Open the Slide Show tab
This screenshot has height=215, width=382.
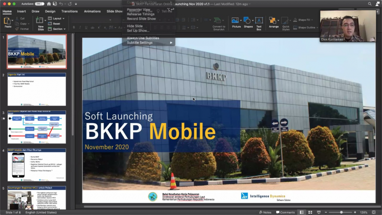pos(115,11)
